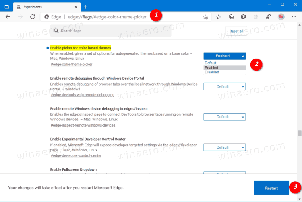Viewport: 302px width, 202px height.
Task: Choose Enabled in the open dropdown list
Action: (225, 68)
